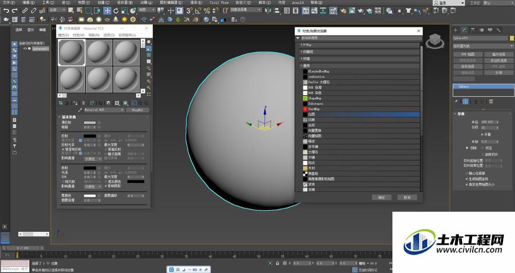Enable the 启用切片 checkbox

(x=483, y=154)
